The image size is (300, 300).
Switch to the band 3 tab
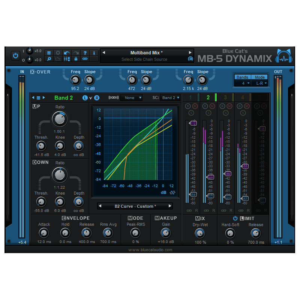pos(226,97)
